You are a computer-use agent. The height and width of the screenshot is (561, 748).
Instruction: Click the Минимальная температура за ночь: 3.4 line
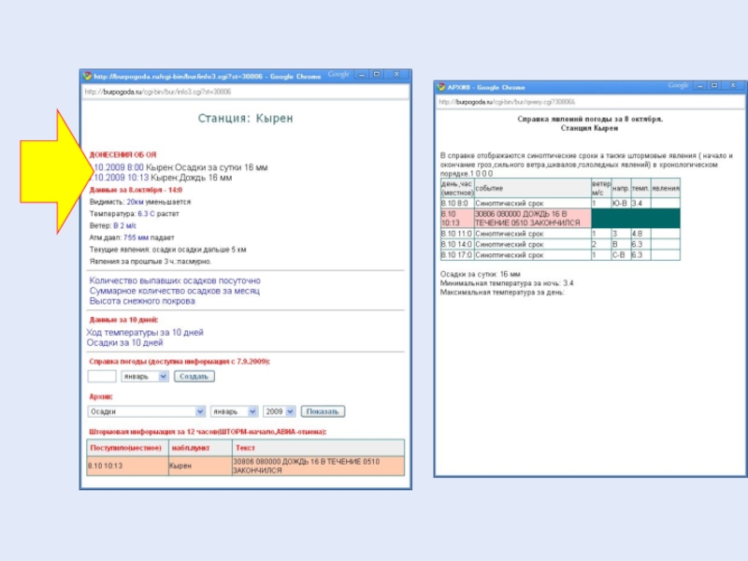[x=507, y=283]
